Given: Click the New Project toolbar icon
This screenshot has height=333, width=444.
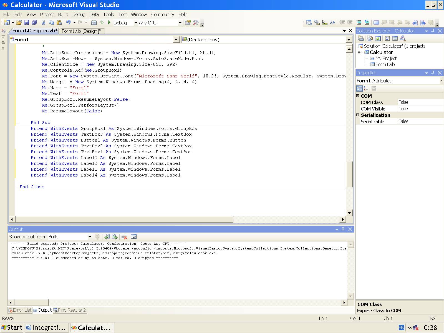Looking at the screenshot, I should click(x=7, y=23).
